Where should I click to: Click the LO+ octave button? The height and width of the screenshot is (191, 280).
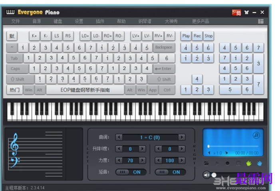[x=85, y=36]
